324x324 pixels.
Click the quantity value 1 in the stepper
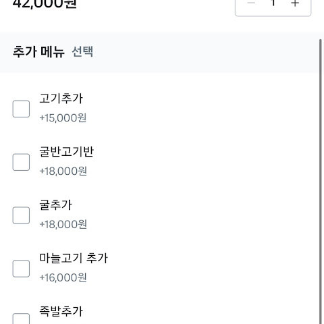(x=273, y=3)
